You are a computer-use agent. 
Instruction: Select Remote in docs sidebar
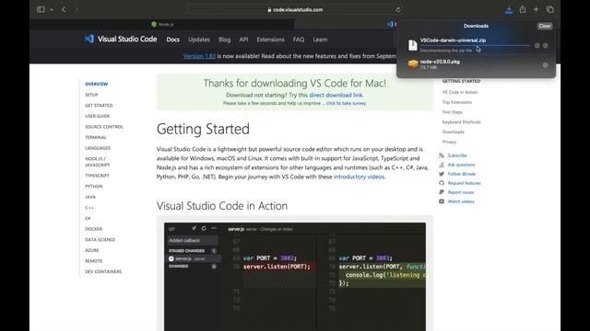[x=94, y=261]
